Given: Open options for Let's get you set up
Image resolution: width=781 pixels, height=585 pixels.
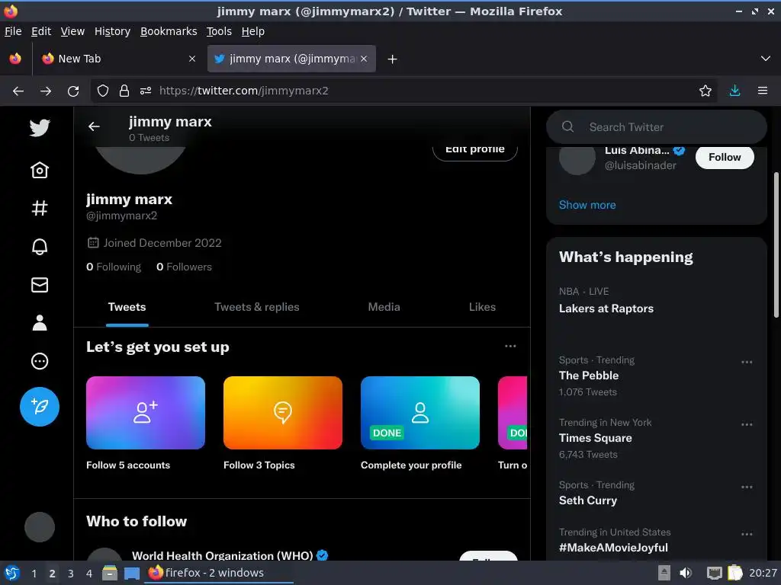Looking at the screenshot, I should (510, 347).
